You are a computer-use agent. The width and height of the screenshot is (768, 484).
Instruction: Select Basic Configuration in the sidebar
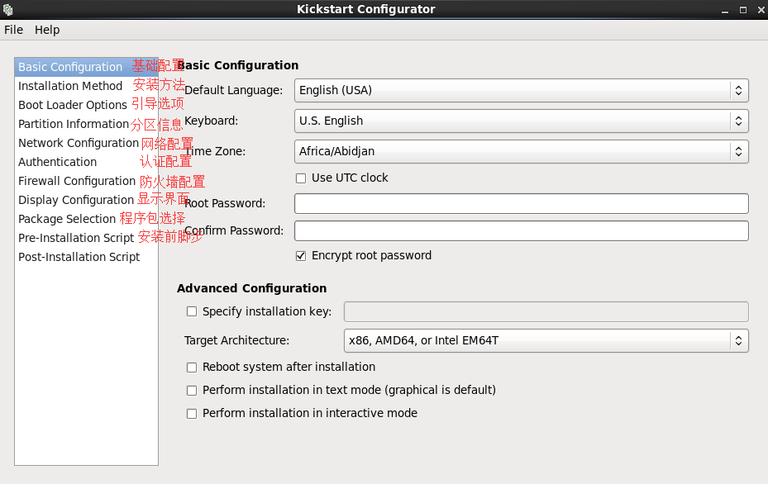[86, 67]
